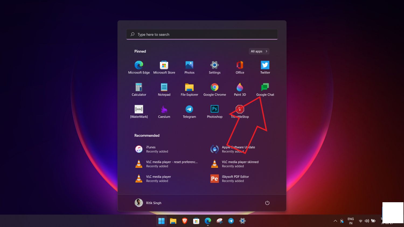The width and height of the screenshot is (404, 227).
Task: Open the Brave browser on taskbar
Action: (184, 221)
